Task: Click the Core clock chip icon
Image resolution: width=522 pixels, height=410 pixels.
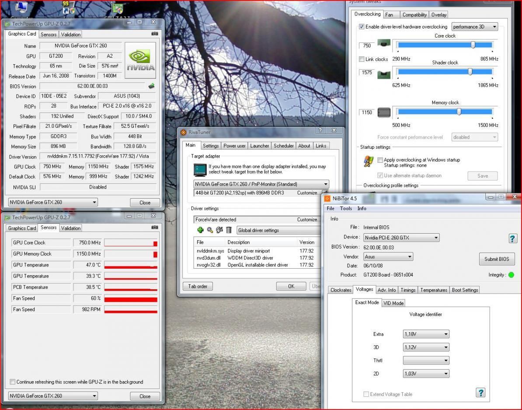Action: click(x=384, y=43)
